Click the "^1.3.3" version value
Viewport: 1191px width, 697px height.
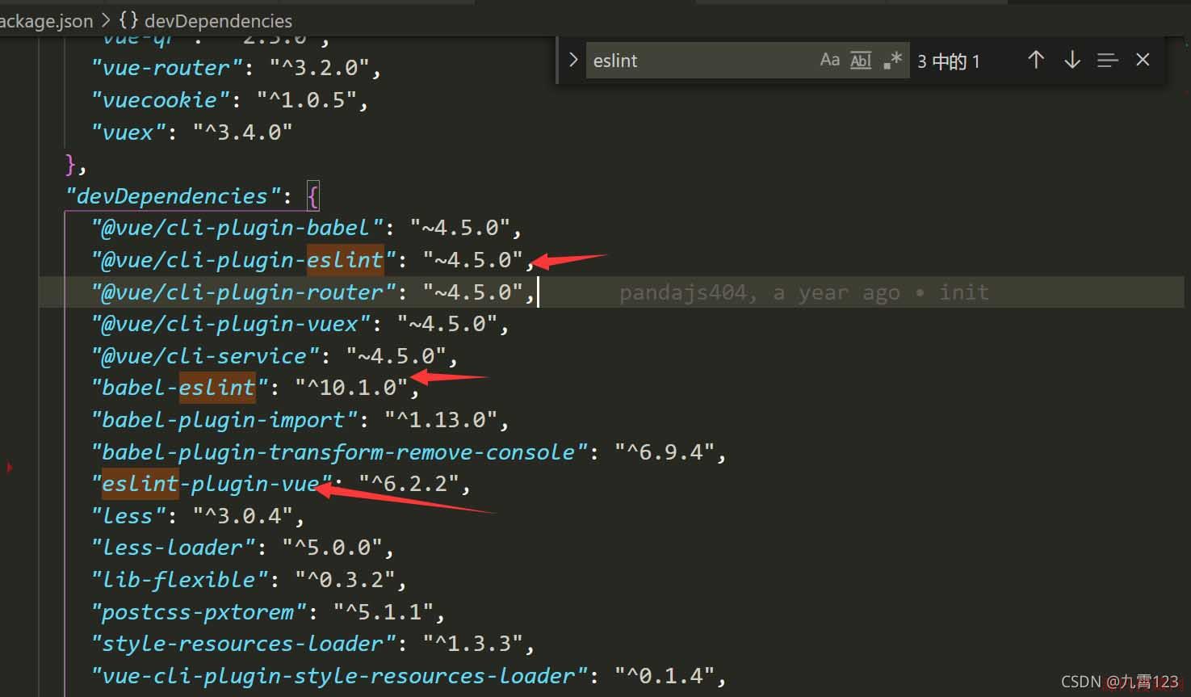click(472, 644)
